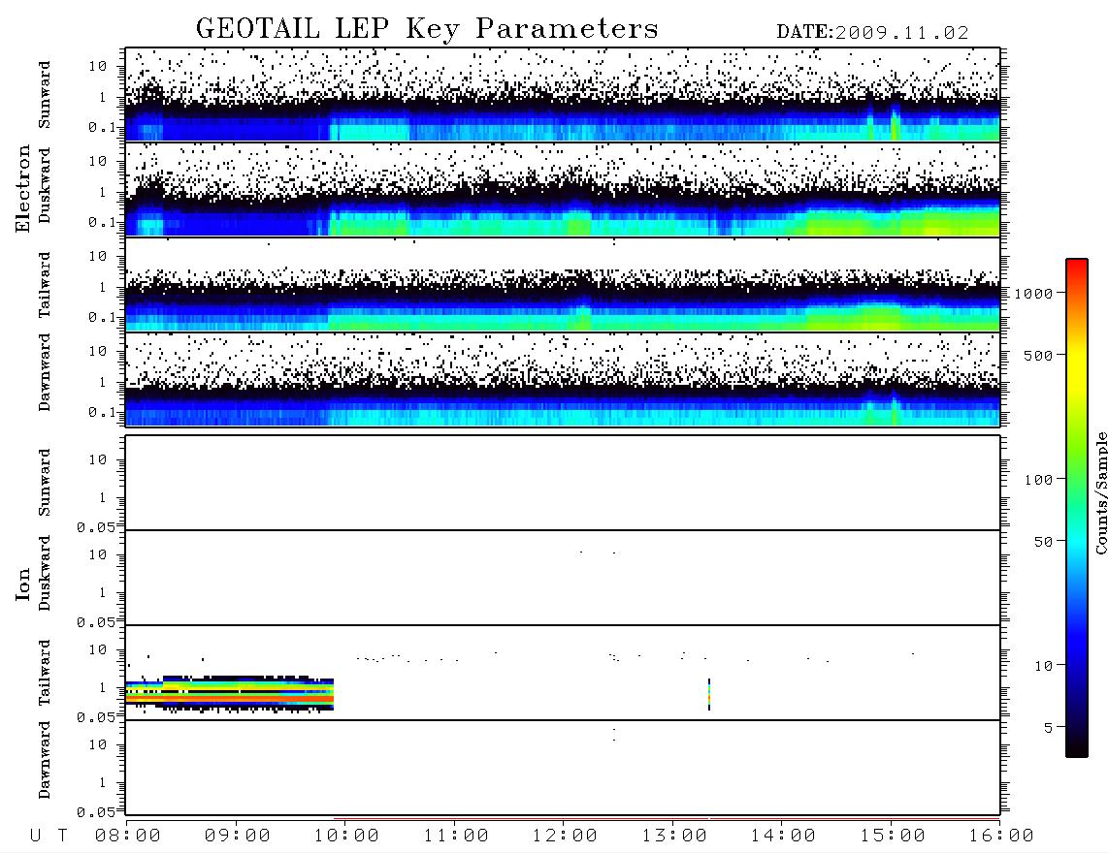Click the Ion Tailward spike near 13:20

pyautogui.click(x=709, y=694)
